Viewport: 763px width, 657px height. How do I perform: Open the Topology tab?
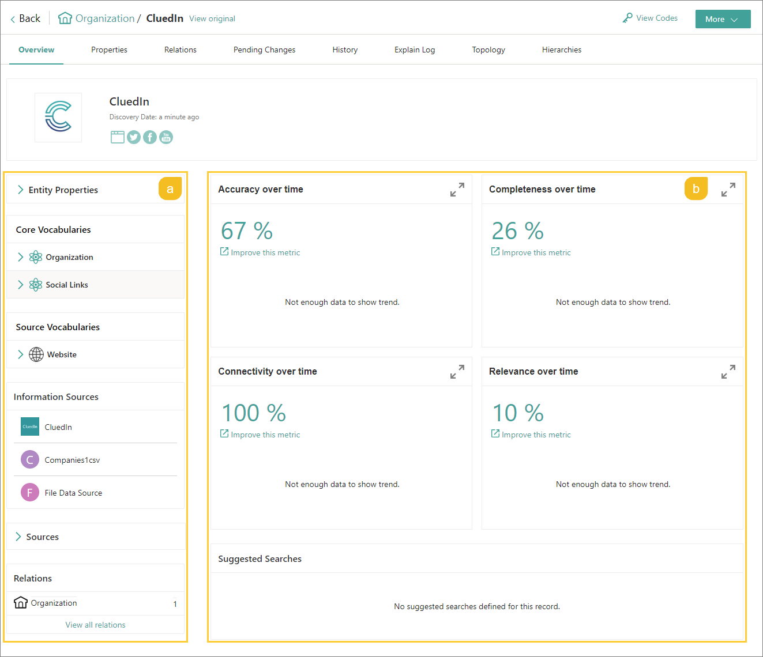click(488, 50)
